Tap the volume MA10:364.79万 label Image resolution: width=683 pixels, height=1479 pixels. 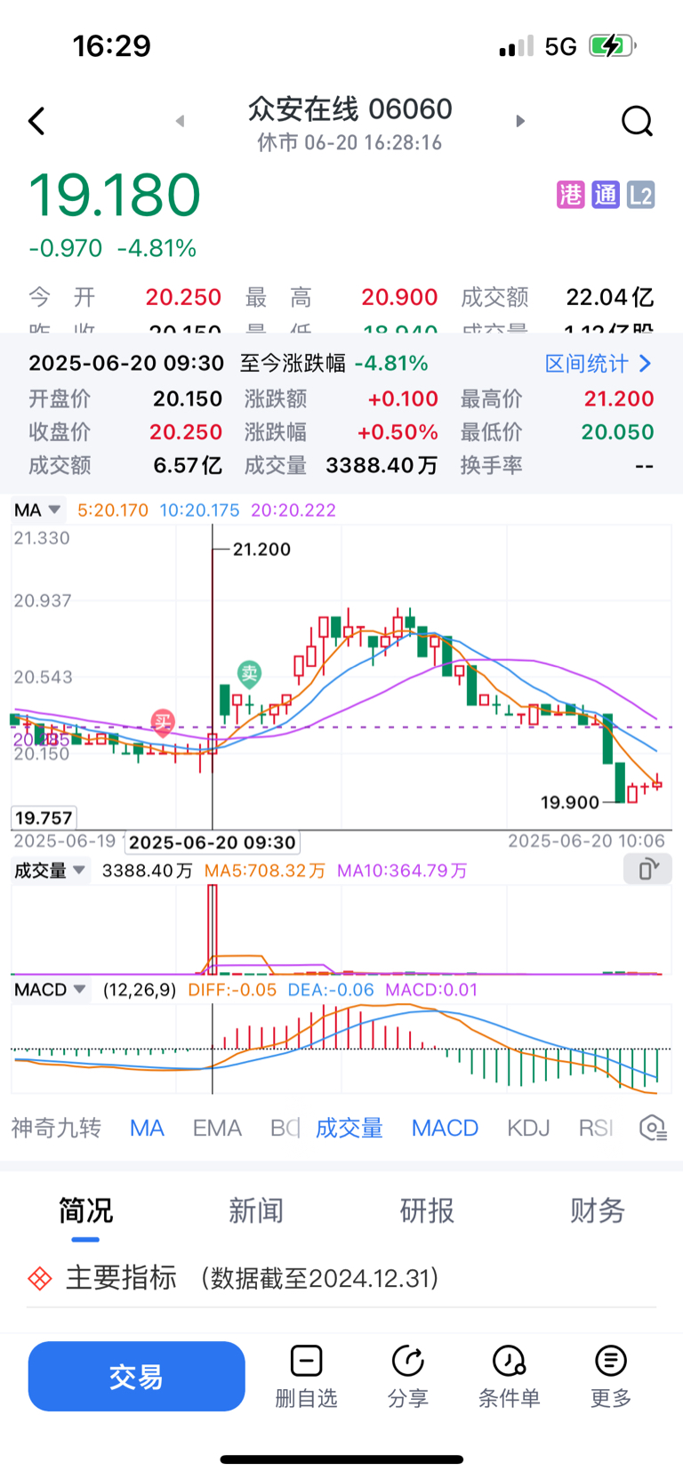pyautogui.click(x=402, y=871)
